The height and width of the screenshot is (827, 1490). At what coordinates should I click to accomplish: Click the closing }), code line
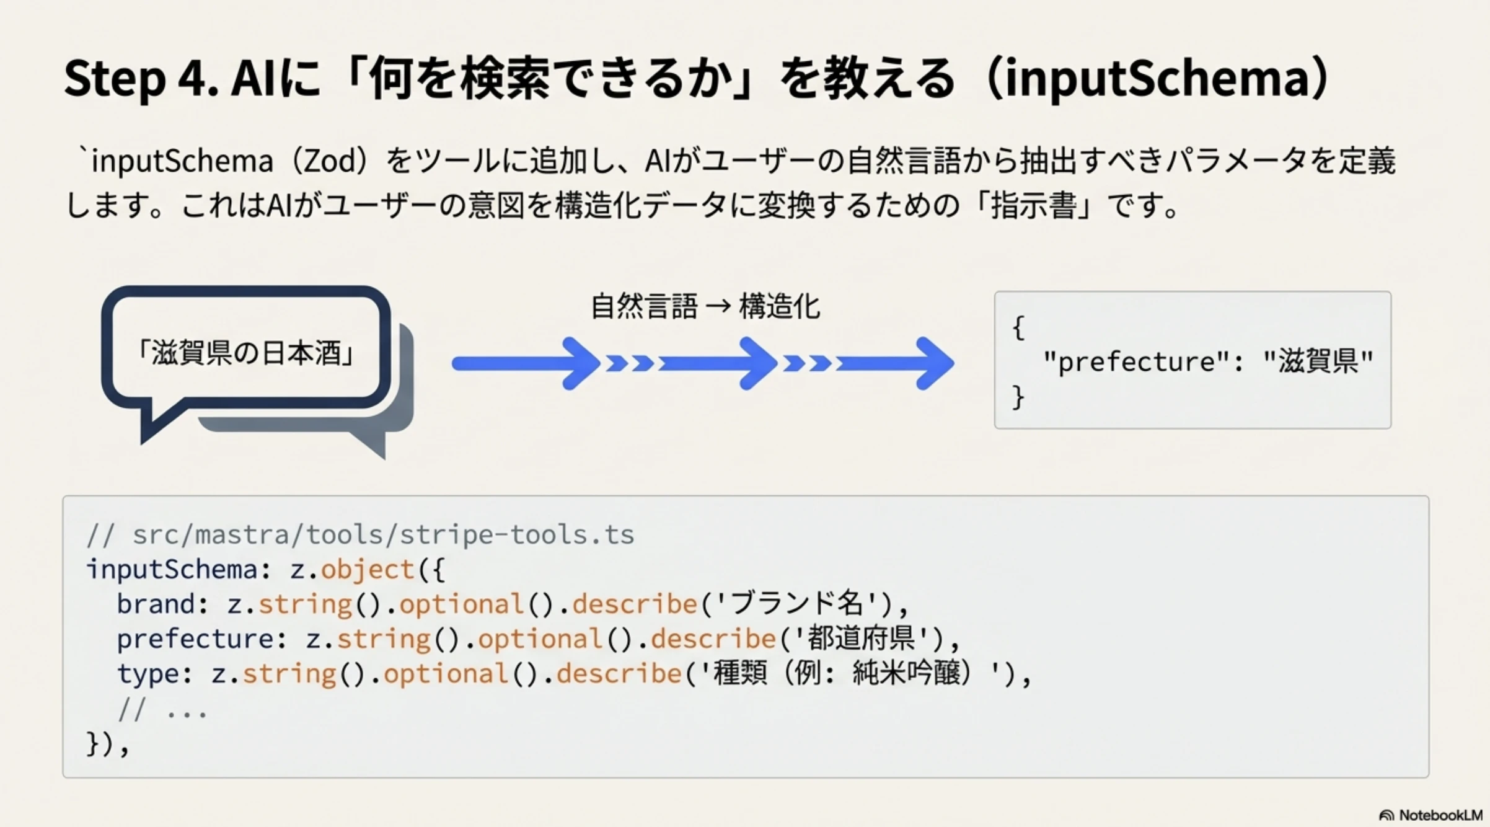108,743
